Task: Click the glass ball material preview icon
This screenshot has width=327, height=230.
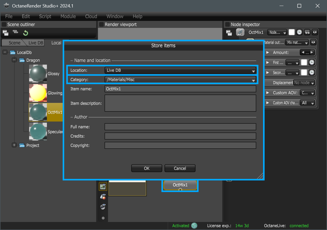Action: click(x=103, y=207)
